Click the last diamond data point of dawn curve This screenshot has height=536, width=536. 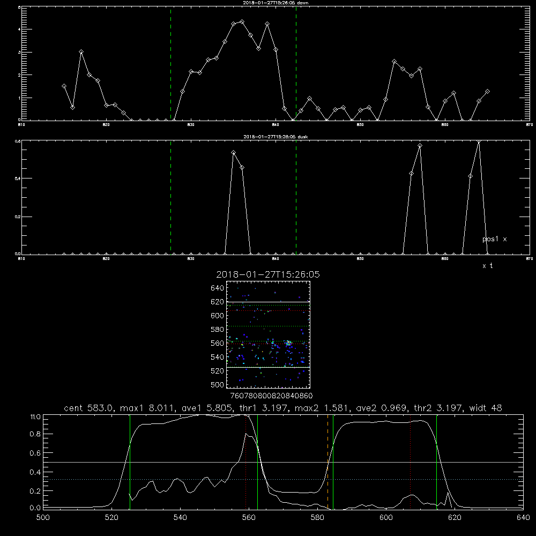(x=487, y=92)
